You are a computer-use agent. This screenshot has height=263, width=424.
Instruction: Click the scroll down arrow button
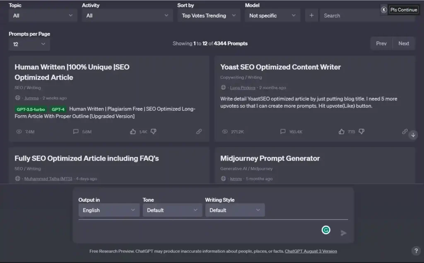click(x=413, y=135)
